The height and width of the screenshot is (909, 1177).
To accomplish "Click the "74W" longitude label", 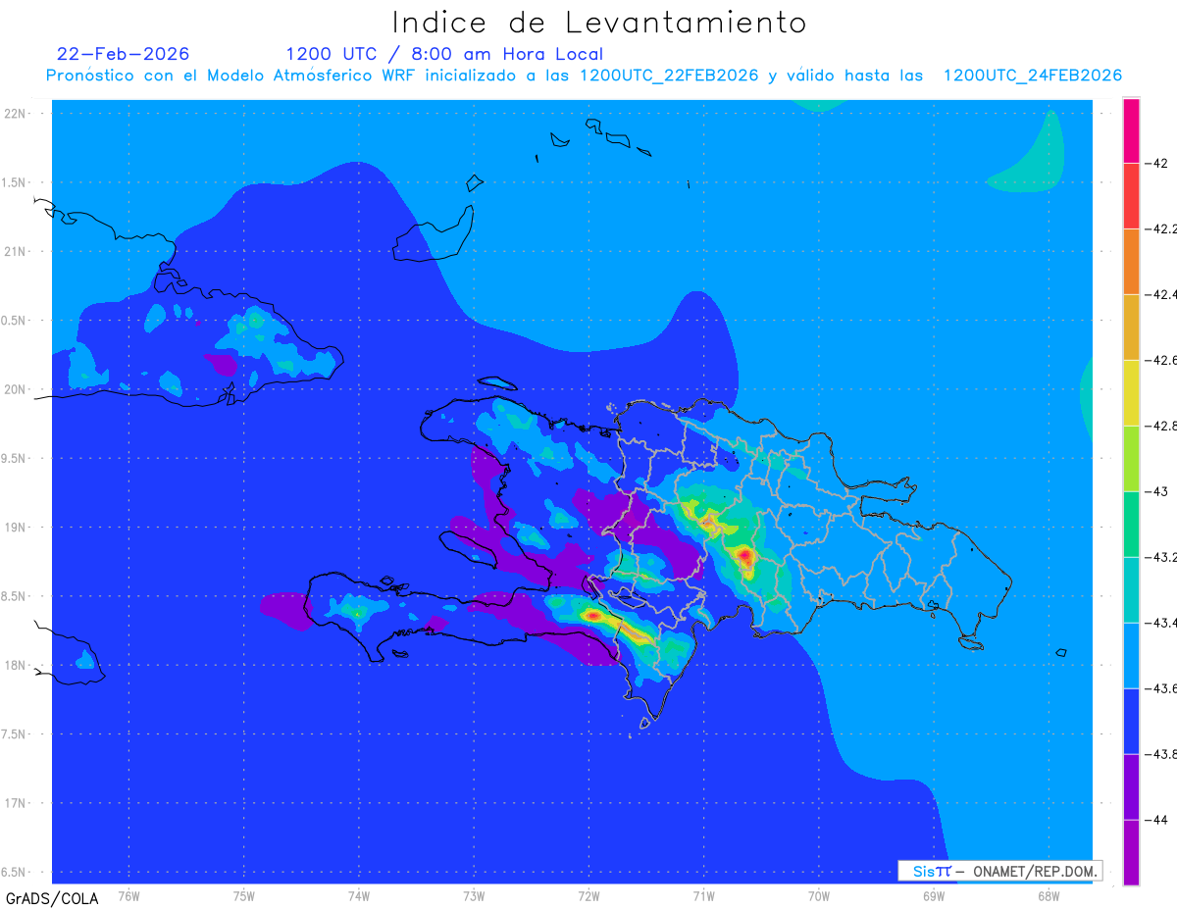I will [x=359, y=895].
